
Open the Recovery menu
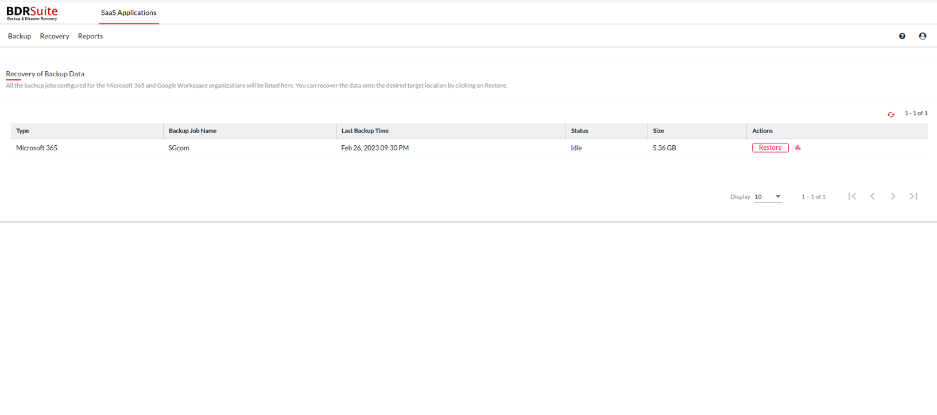point(55,36)
